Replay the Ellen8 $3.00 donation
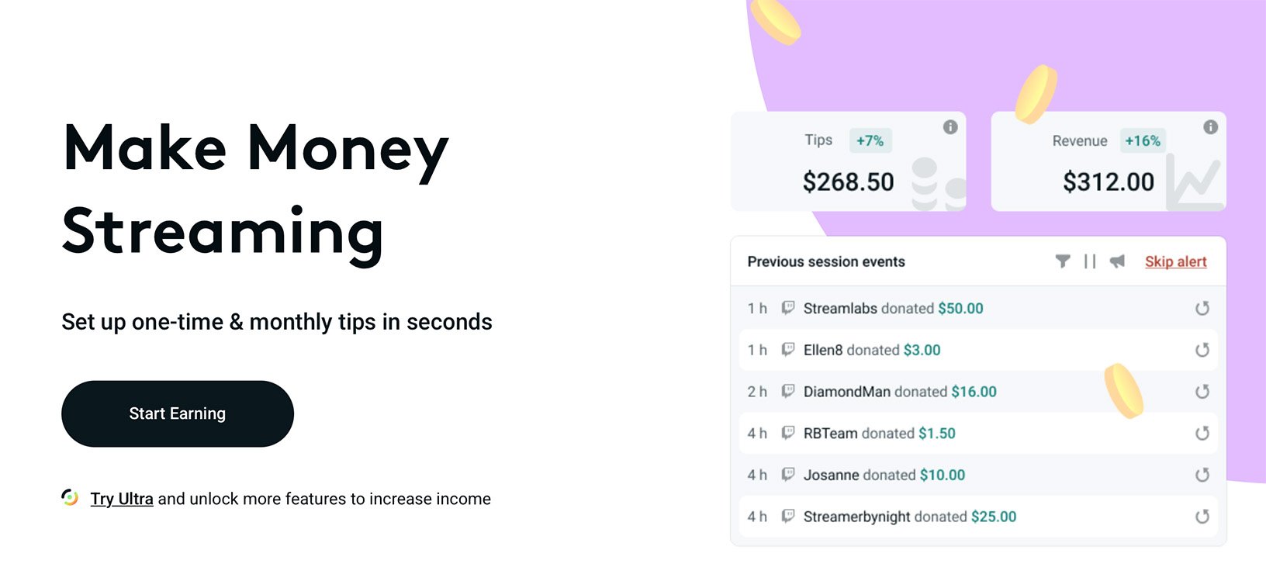The height and width of the screenshot is (581, 1266). click(x=1202, y=350)
